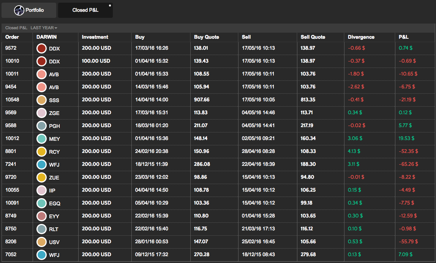436x263 pixels.
Task: Click the PGH icon in order 9588
Action: point(41,126)
